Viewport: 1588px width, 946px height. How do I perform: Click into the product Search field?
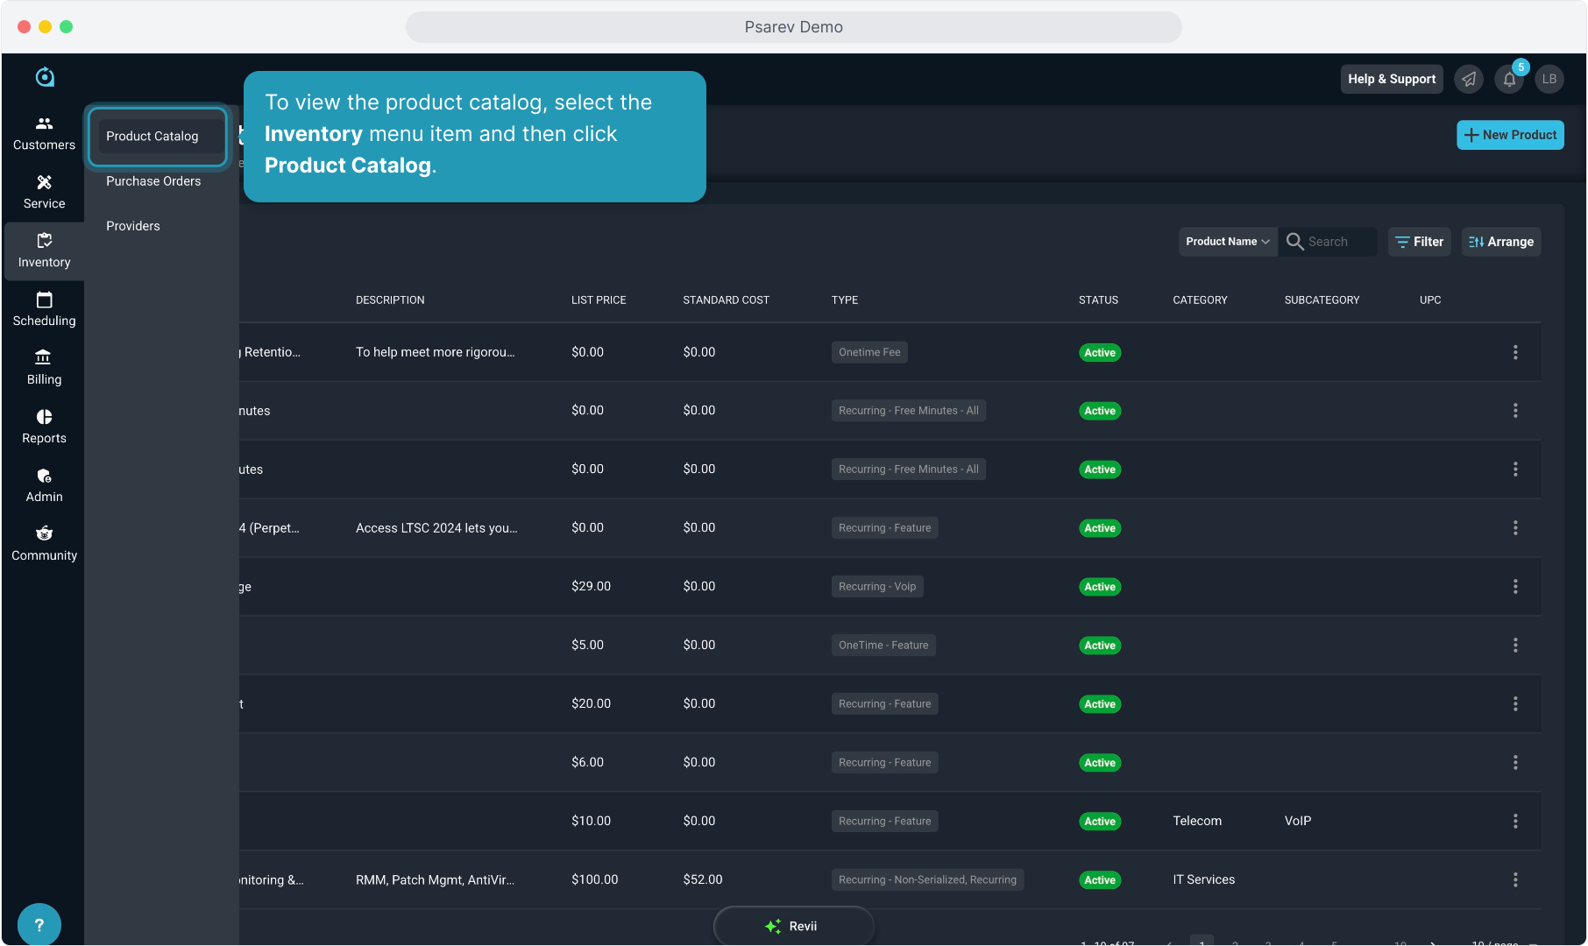(1336, 242)
